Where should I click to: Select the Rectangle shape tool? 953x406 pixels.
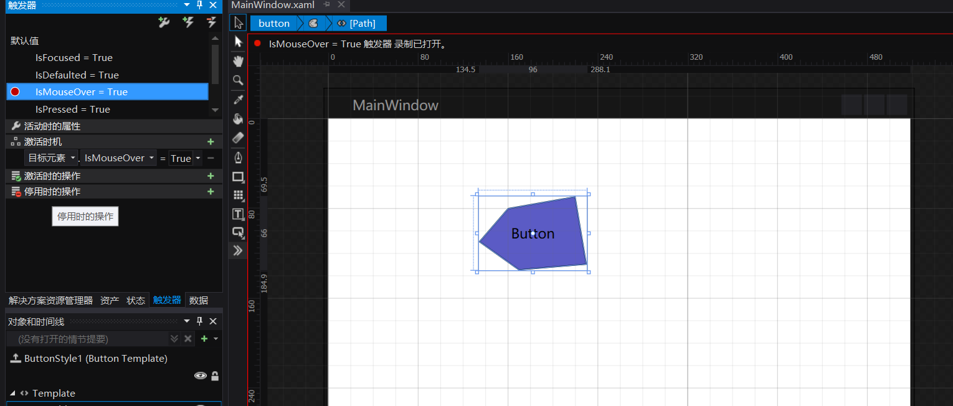238,176
